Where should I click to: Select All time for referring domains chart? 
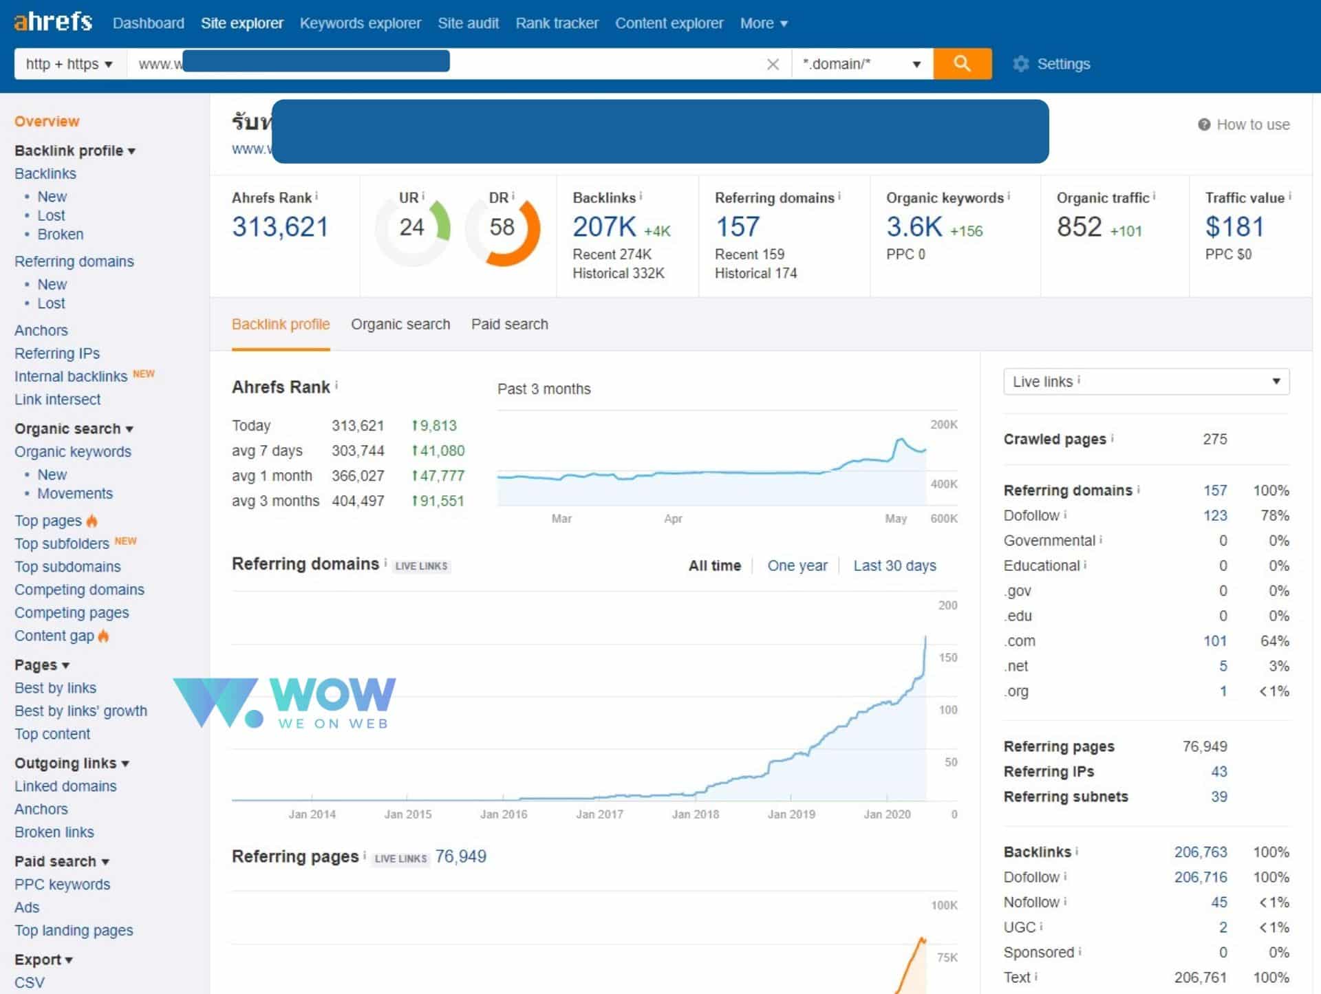(x=714, y=565)
